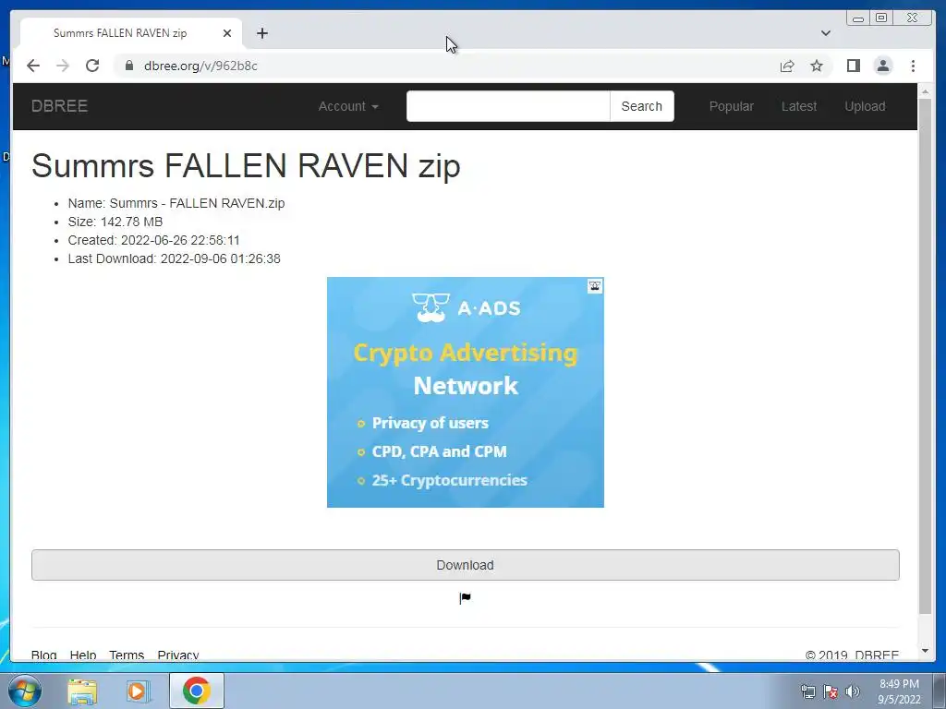Image resolution: width=946 pixels, height=709 pixels.
Task: Click 'Created: 2022-06-26 22:58:11' text
Action: 154,240
